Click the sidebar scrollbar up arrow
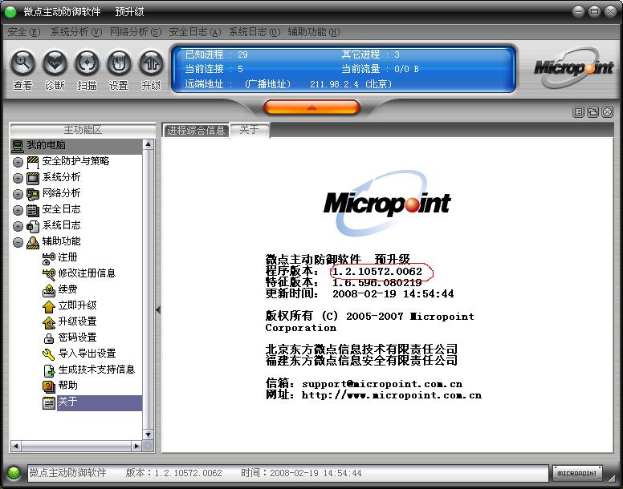This screenshot has height=489, width=623. [x=149, y=144]
